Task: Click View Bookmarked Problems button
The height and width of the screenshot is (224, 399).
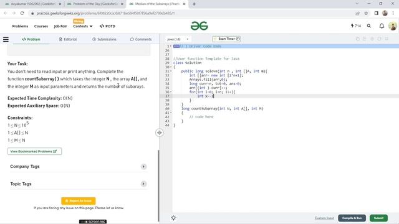Action: click(x=35, y=151)
